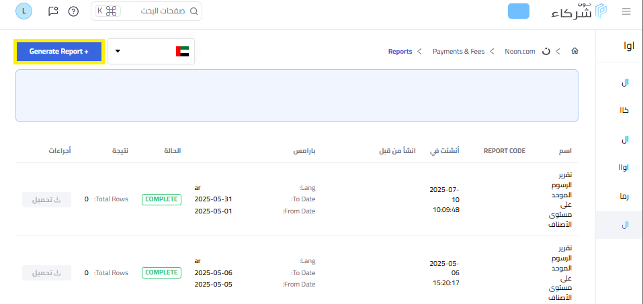643x304 pixels.
Task: Click the magnifier icon in search box
Action: click(x=194, y=11)
